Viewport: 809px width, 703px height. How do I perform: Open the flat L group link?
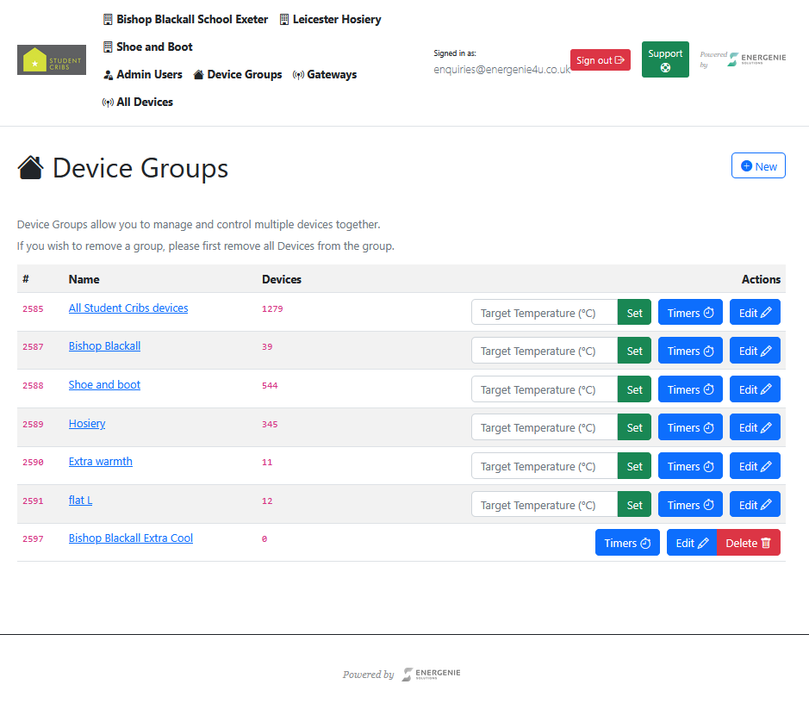coord(80,501)
